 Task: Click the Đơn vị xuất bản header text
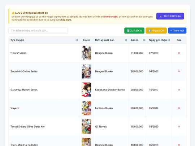[x=105, y=40]
